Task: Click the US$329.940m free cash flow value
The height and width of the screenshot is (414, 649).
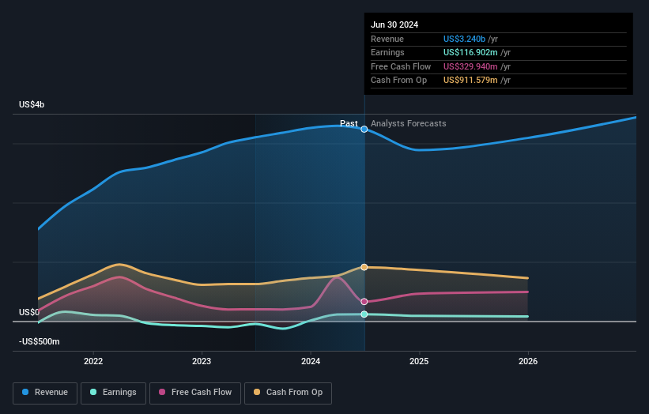Action: [x=470, y=66]
